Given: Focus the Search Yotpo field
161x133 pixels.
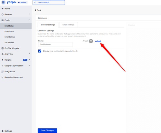Looking at the screenshot, I should click(49, 3).
